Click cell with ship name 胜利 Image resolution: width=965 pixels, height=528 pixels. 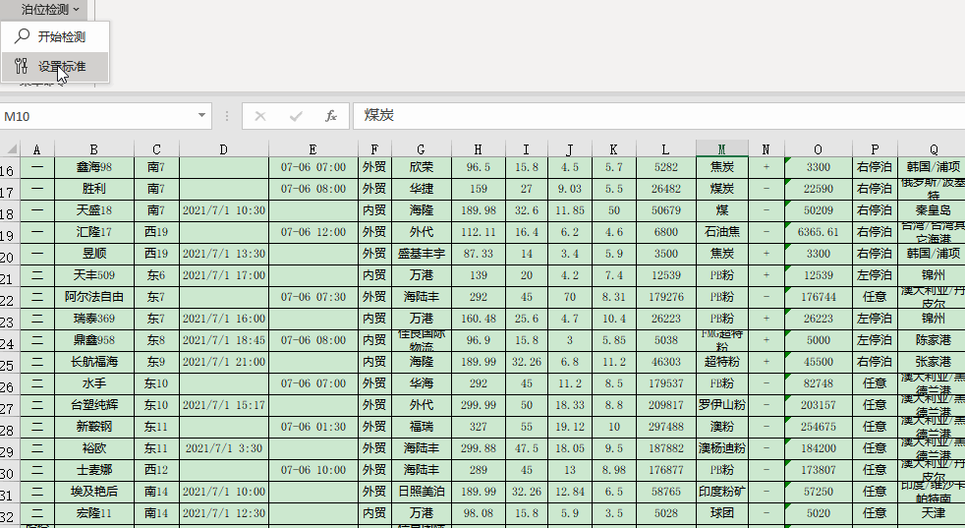pos(94,189)
